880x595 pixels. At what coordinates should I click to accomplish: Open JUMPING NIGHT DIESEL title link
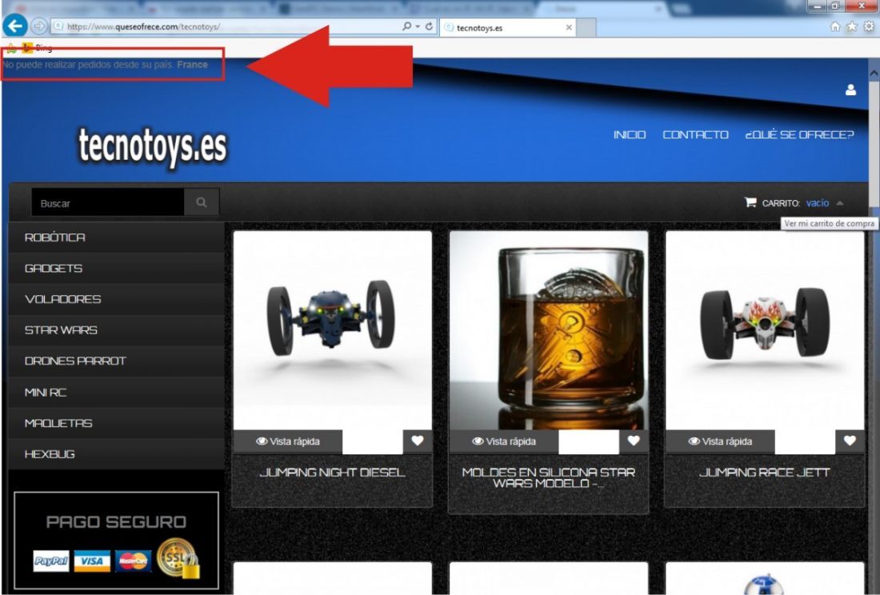pos(332,472)
